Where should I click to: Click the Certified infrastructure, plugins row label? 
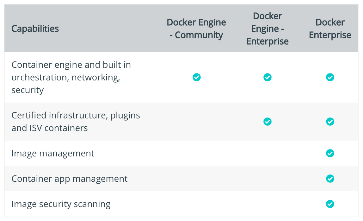pos(76,122)
